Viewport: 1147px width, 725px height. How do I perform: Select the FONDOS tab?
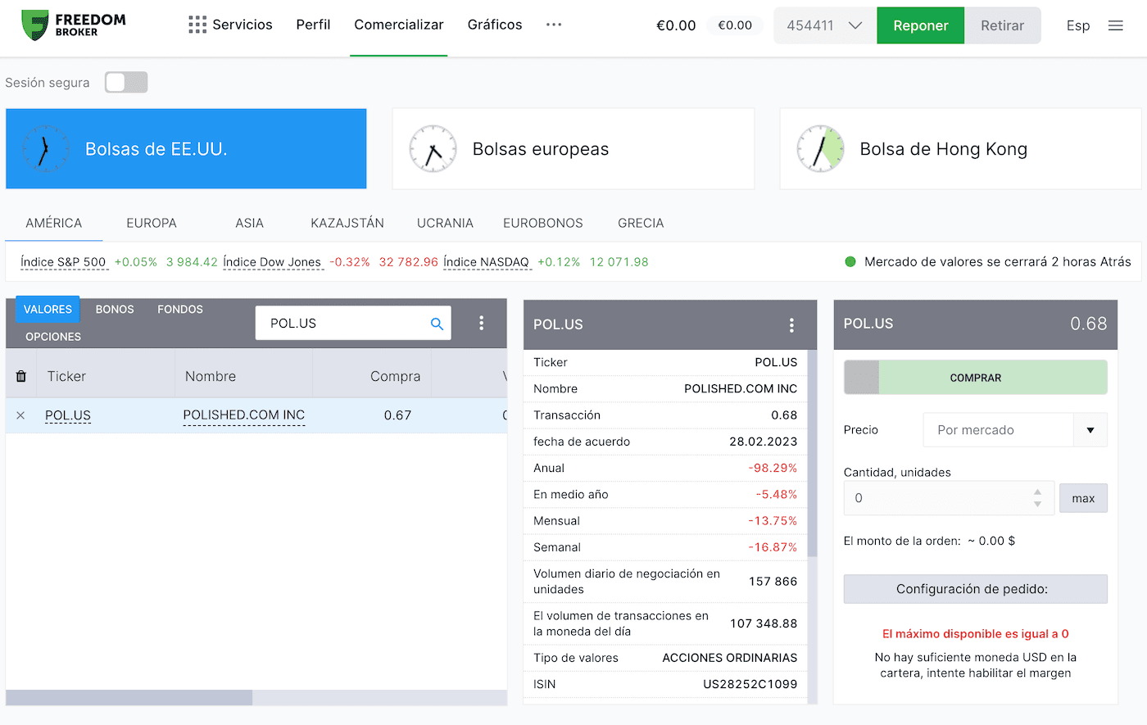[x=180, y=309]
